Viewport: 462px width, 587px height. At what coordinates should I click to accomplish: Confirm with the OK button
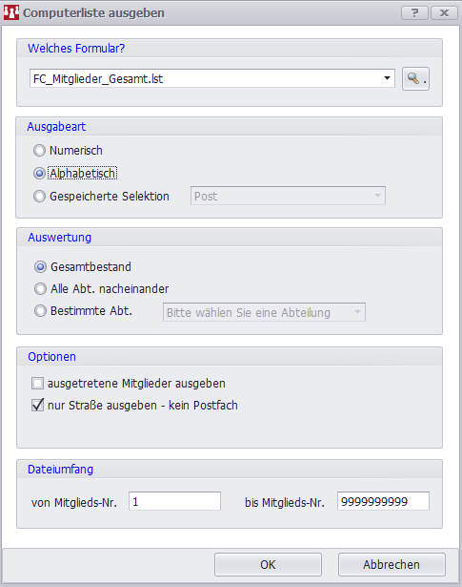[268, 564]
